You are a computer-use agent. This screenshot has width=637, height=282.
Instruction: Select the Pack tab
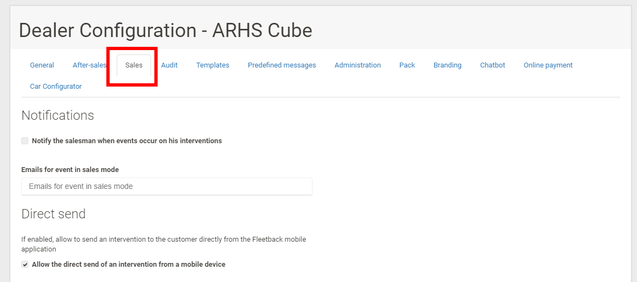tap(407, 65)
